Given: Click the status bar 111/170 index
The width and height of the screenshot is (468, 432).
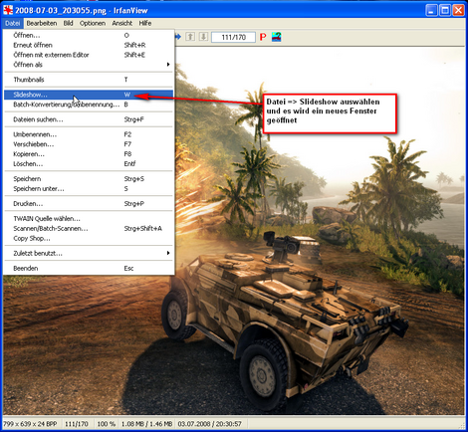Looking at the screenshot, I should point(77,424).
